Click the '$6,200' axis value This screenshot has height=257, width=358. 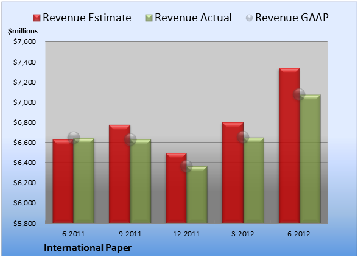[x=24, y=183]
